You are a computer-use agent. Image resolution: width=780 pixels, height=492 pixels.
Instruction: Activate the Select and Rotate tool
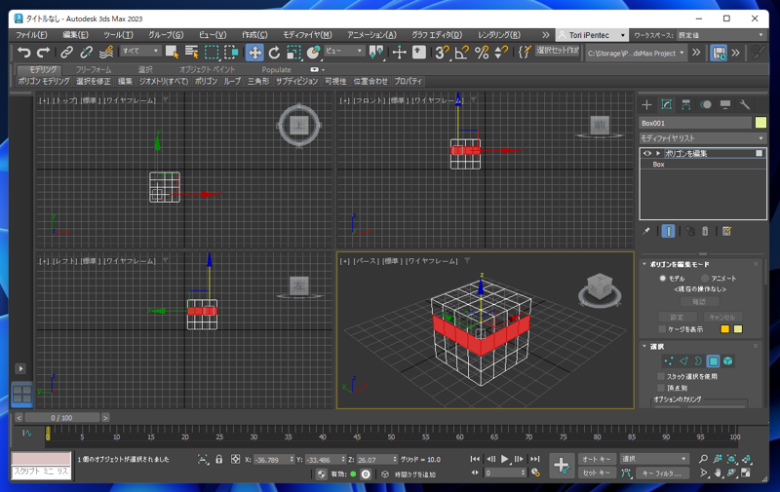tap(274, 52)
